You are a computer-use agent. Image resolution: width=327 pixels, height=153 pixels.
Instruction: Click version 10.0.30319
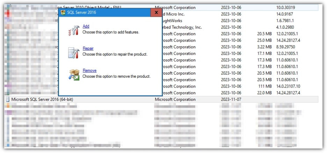pos(285,8)
